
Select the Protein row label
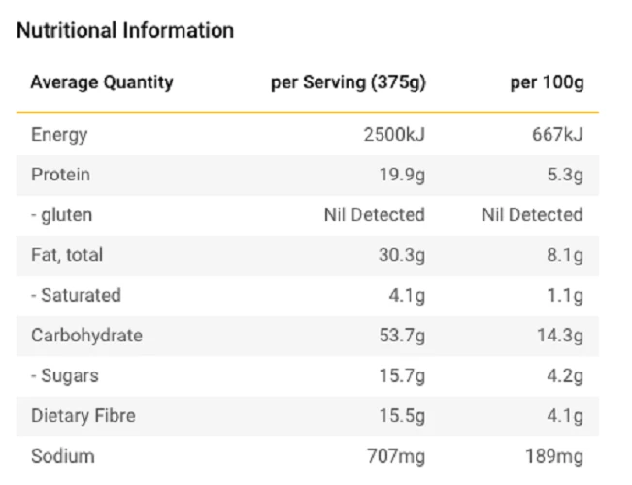[60, 175]
